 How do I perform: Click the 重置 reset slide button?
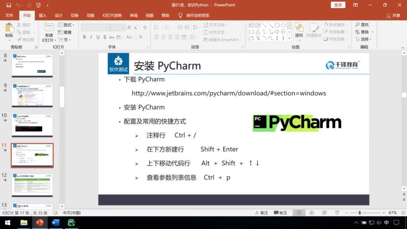65,32
